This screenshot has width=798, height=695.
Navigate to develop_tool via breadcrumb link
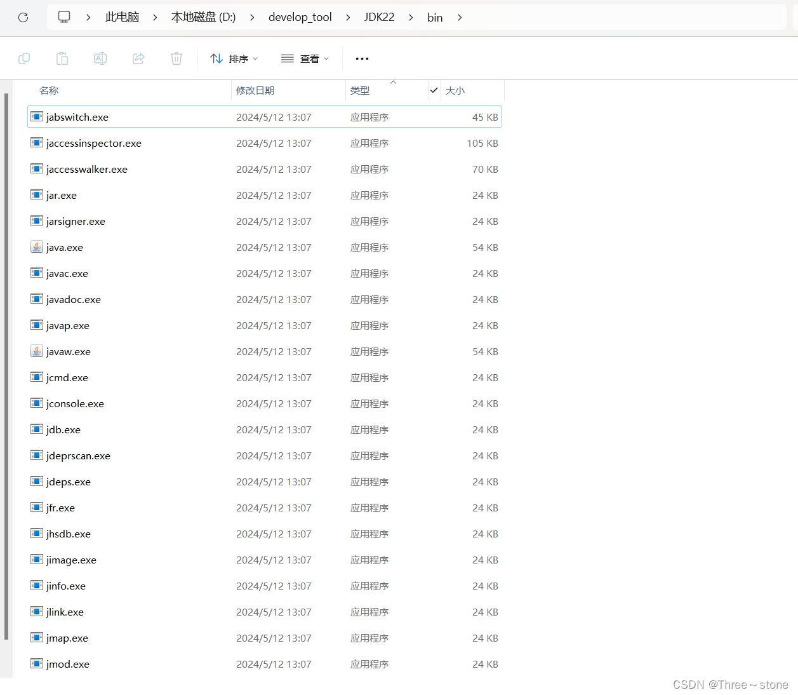[x=300, y=17]
